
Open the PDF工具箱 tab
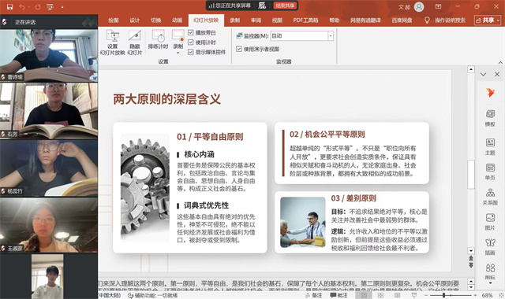tap(305, 20)
